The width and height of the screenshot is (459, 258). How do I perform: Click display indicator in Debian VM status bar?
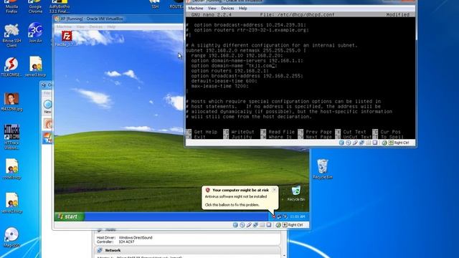coord(375,143)
